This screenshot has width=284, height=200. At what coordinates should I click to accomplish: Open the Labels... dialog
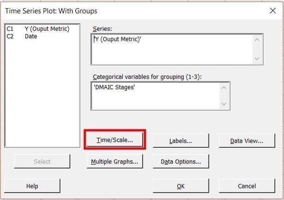(180, 141)
